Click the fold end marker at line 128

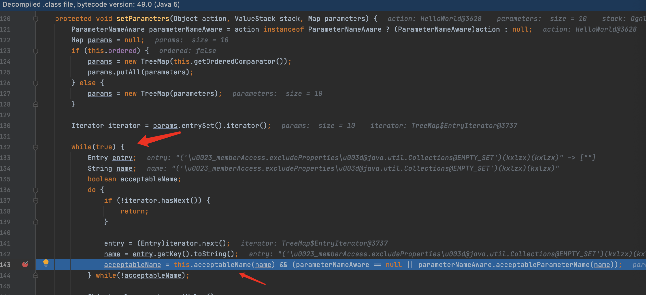pyautogui.click(x=36, y=104)
